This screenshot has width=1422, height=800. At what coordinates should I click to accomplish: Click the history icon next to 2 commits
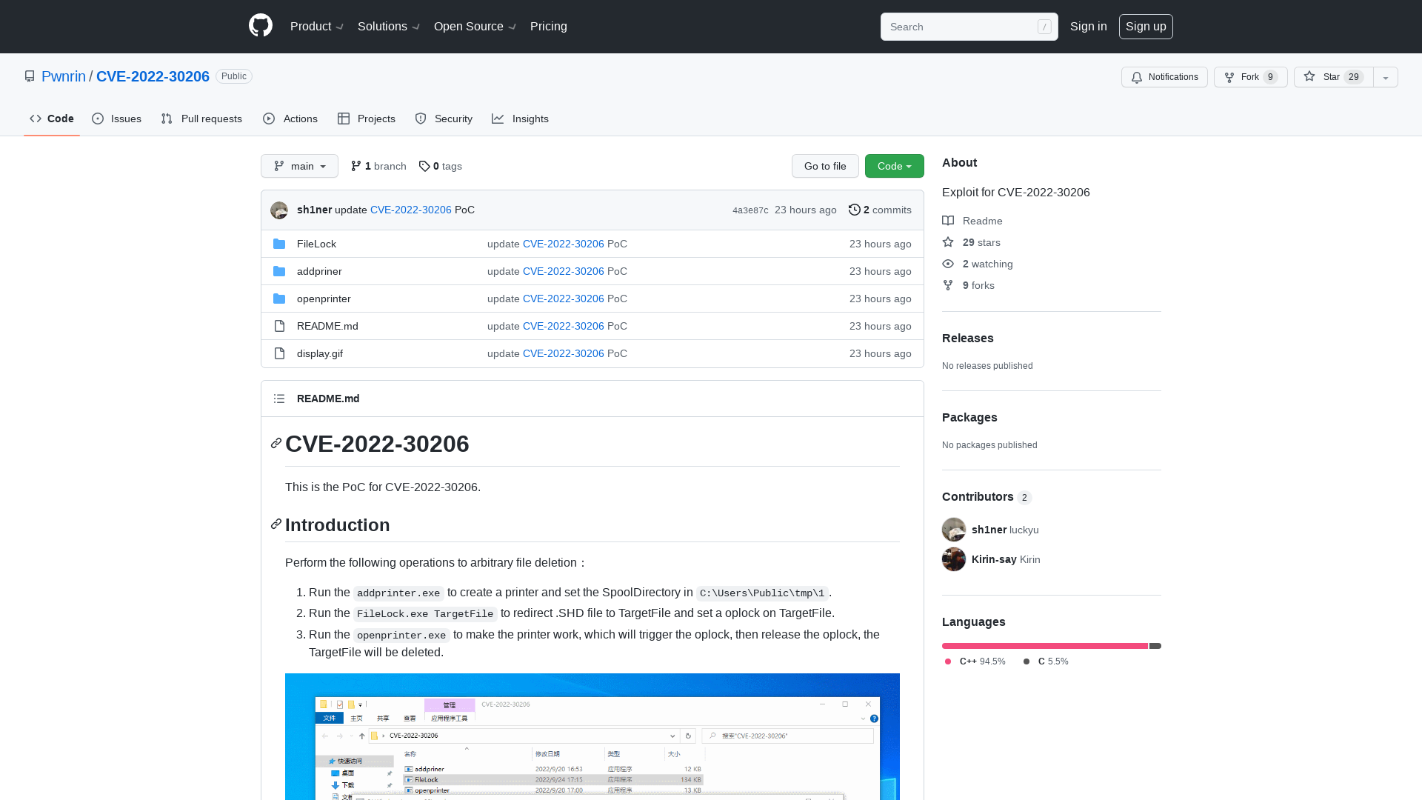855,210
